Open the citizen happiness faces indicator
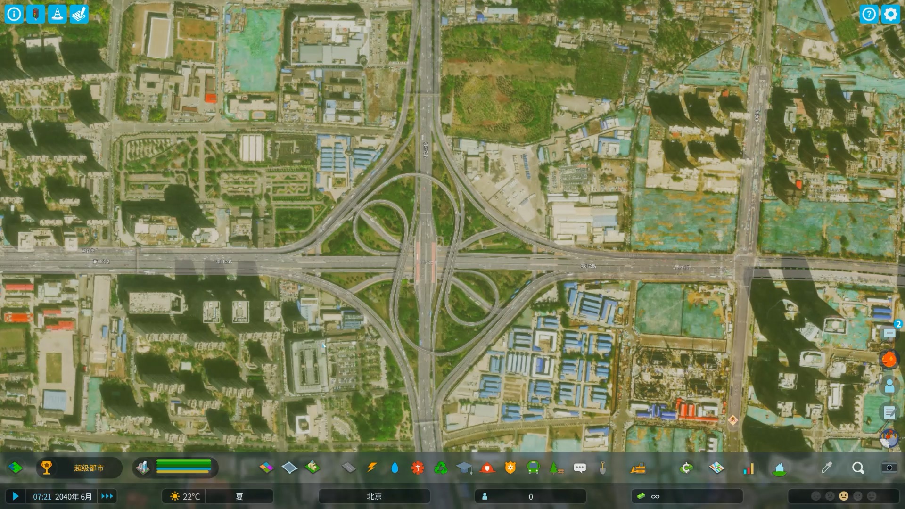The height and width of the screenshot is (509, 905). coord(844,496)
